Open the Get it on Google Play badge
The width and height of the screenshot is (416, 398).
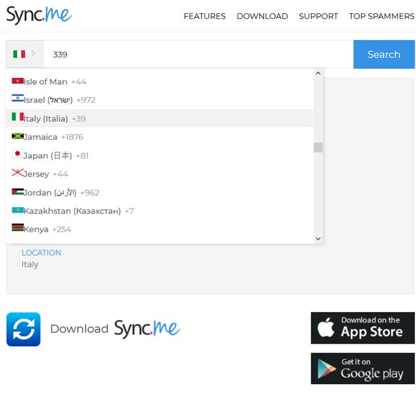(x=363, y=369)
